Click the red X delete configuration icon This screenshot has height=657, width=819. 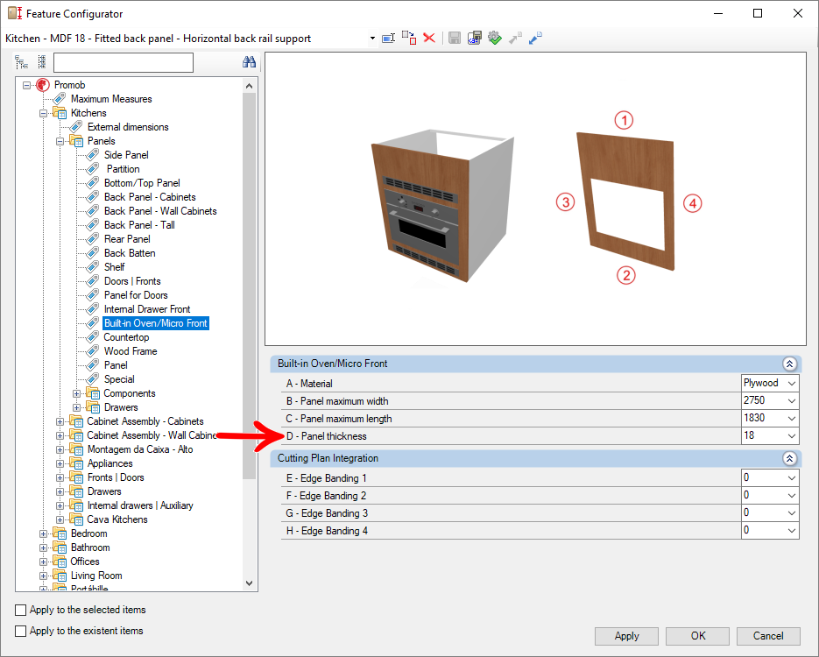pos(429,38)
